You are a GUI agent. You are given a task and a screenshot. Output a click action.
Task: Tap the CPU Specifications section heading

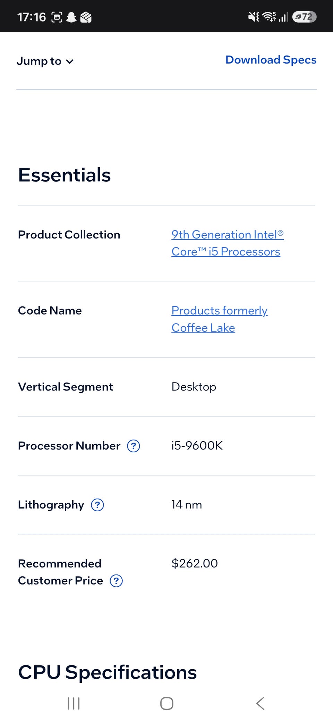pos(108,672)
